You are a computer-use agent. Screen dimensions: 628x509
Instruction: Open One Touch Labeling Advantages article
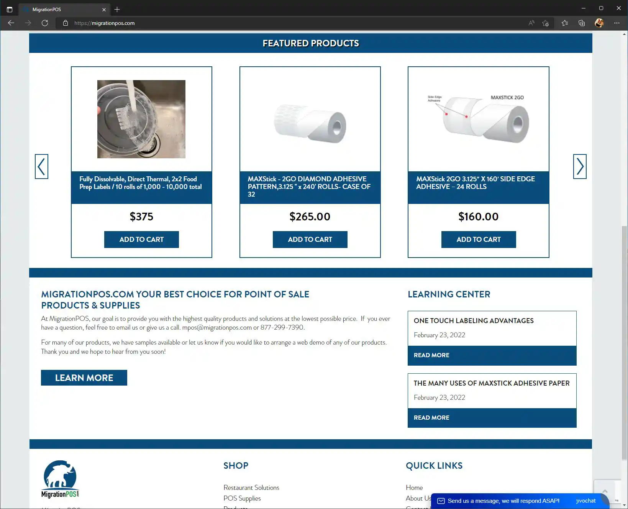pyautogui.click(x=474, y=321)
